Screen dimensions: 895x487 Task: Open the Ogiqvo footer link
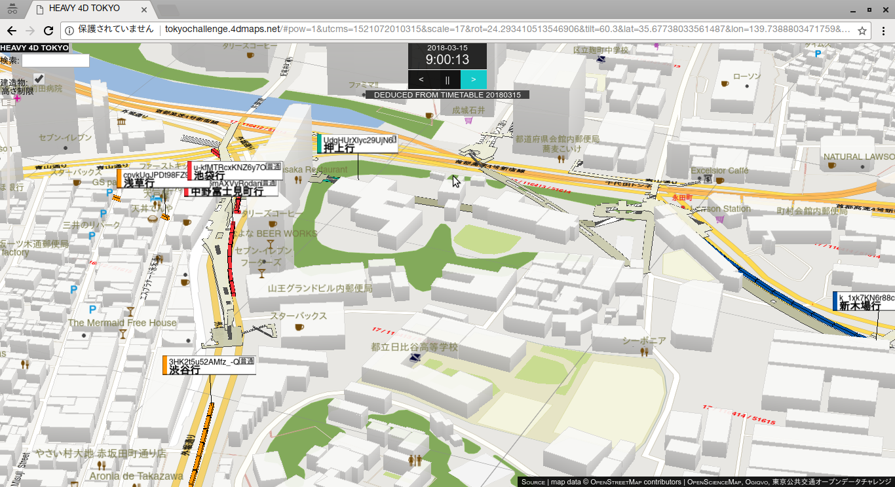click(x=757, y=482)
